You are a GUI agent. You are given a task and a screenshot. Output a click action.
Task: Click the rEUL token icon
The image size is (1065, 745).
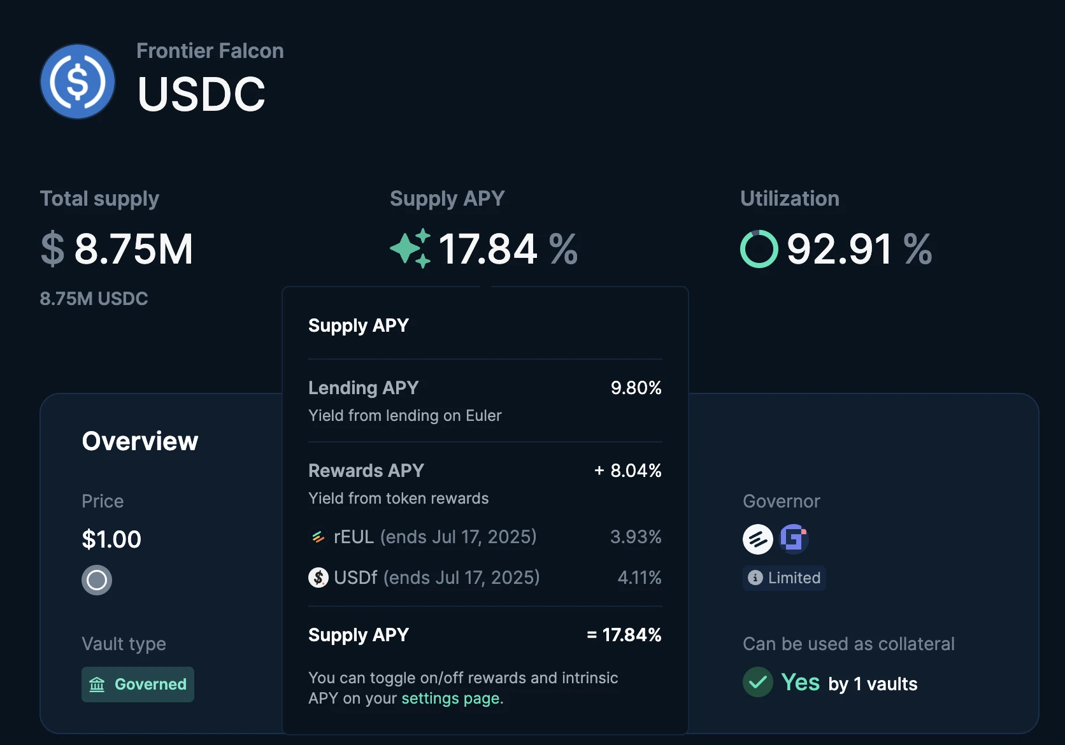(x=318, y=537)
